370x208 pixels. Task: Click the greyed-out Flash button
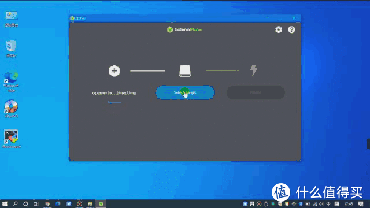(x=256, y=92)
